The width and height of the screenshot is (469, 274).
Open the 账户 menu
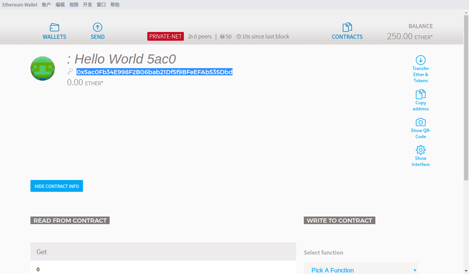(46, 5)
